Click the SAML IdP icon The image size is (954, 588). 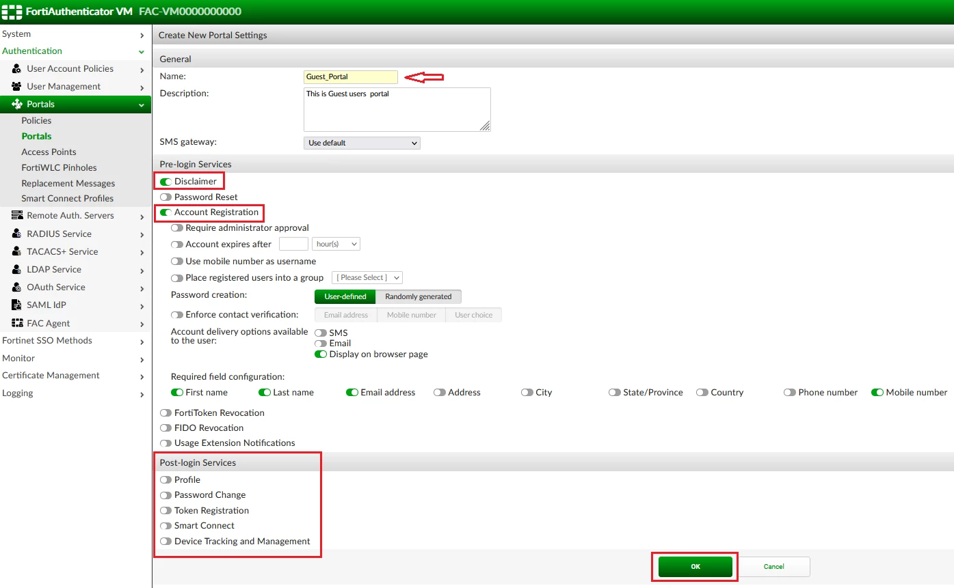[x=16, y=305]
